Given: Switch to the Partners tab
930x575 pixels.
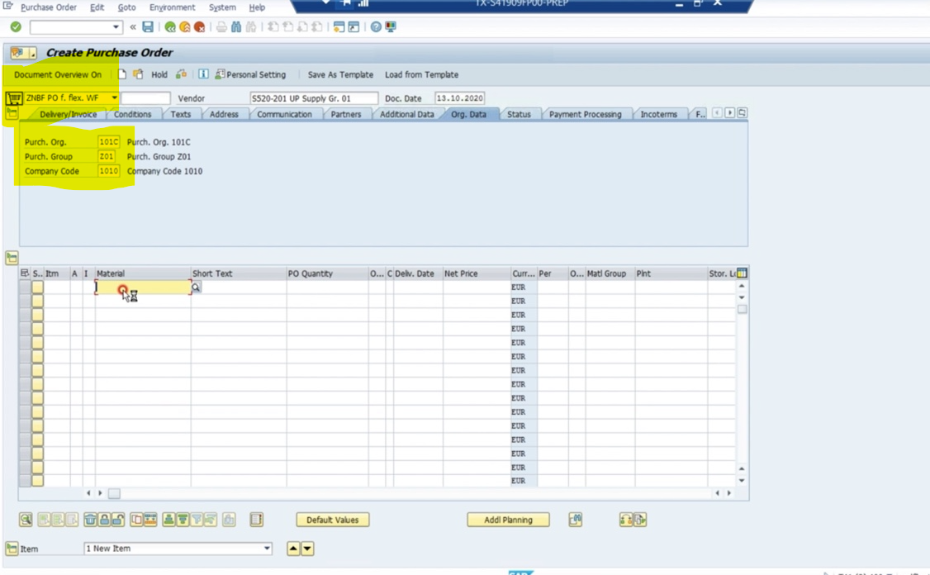Looking at the screenshot, I should 346,114.
